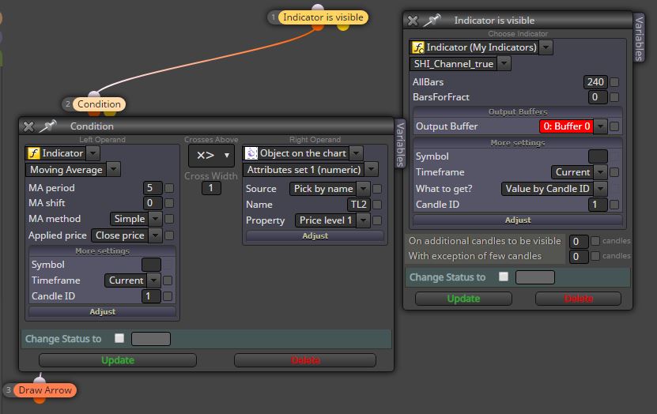
Task: Toggle the MA method checkbox
Action: pos(169,219)
